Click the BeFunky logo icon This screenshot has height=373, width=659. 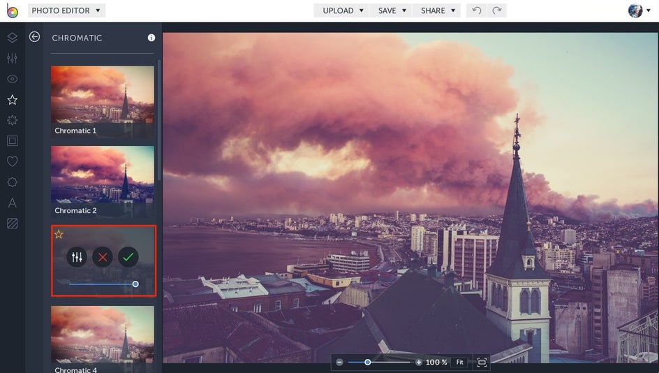coord(12,10)
